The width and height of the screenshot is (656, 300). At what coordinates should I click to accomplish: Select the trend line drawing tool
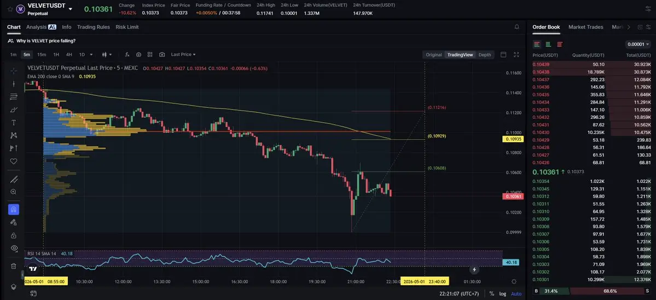point(13,84)
